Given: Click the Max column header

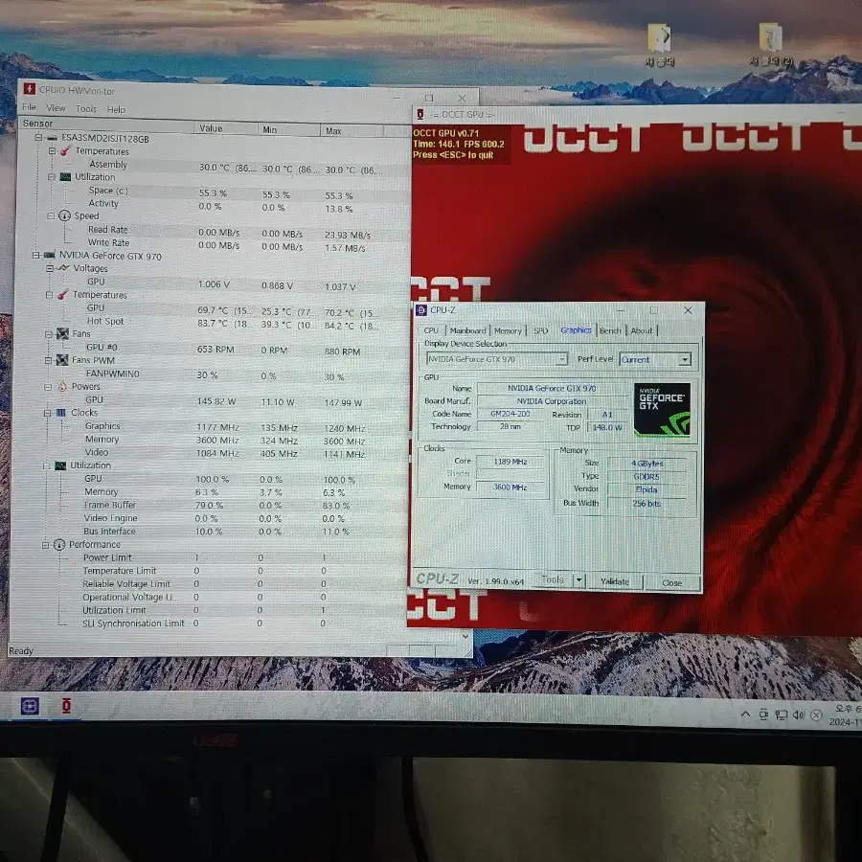Looking at the screenshot, I should 352,131.
